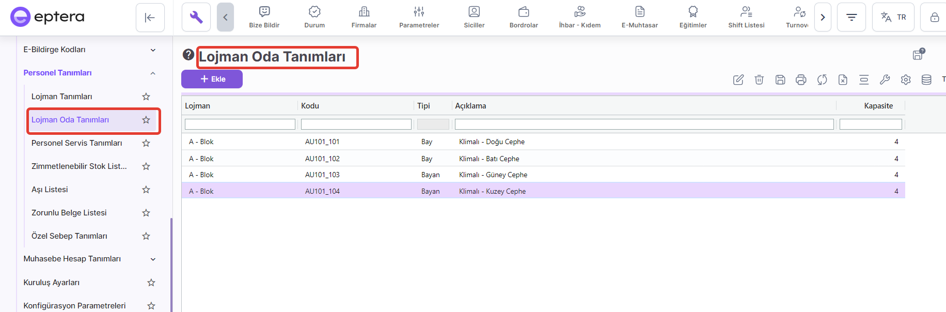Expand the E-Bildirge Kodları section
Viewport: 946px width, 312px height.
[153, 50]
